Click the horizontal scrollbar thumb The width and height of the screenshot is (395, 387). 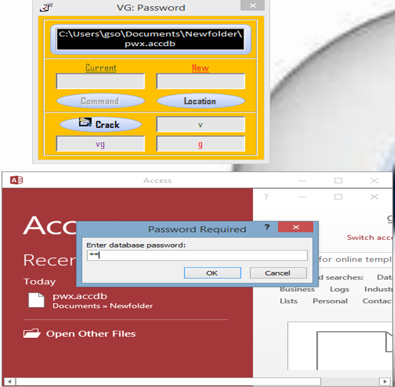[168, 381]
